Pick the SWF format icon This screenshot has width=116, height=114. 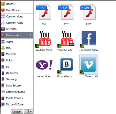click(x=88, y=12)
